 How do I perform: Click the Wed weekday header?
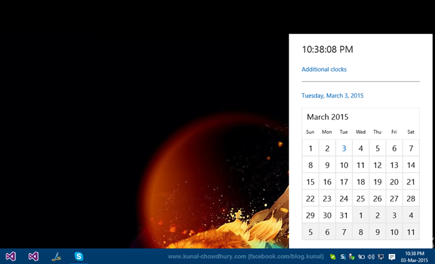click(361, 132)
